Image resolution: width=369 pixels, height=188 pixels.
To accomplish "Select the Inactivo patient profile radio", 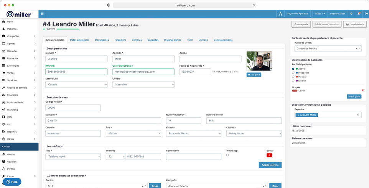I will tap(293, 77).
